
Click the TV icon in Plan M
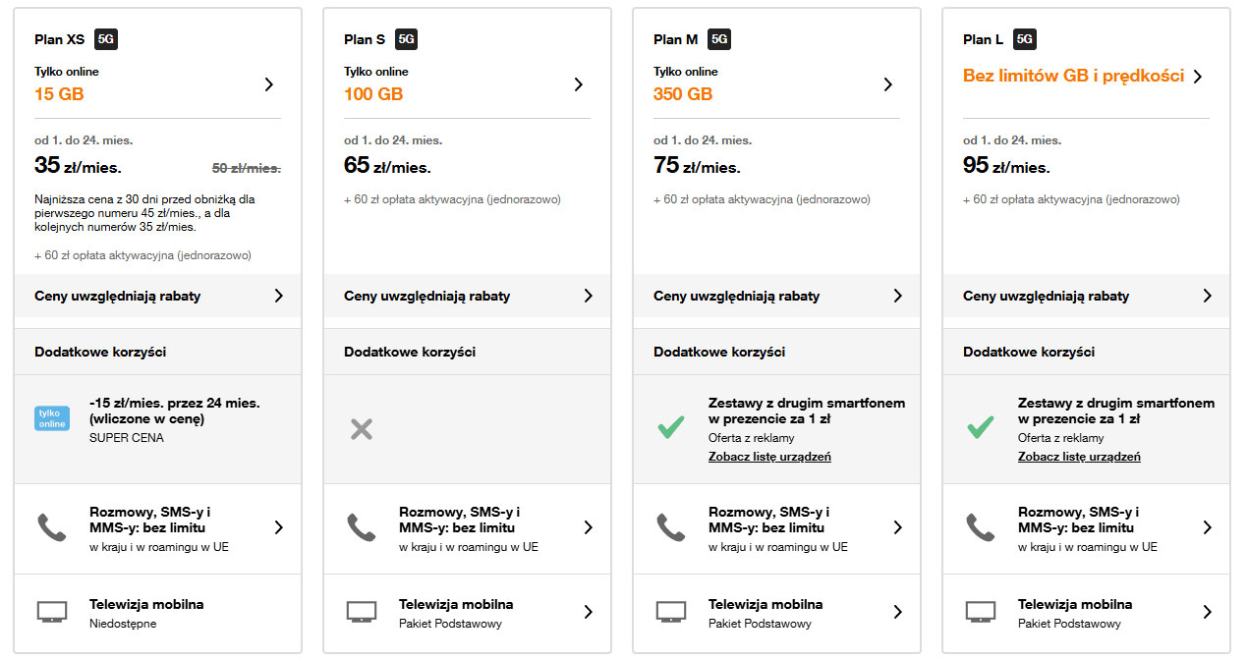671,612
